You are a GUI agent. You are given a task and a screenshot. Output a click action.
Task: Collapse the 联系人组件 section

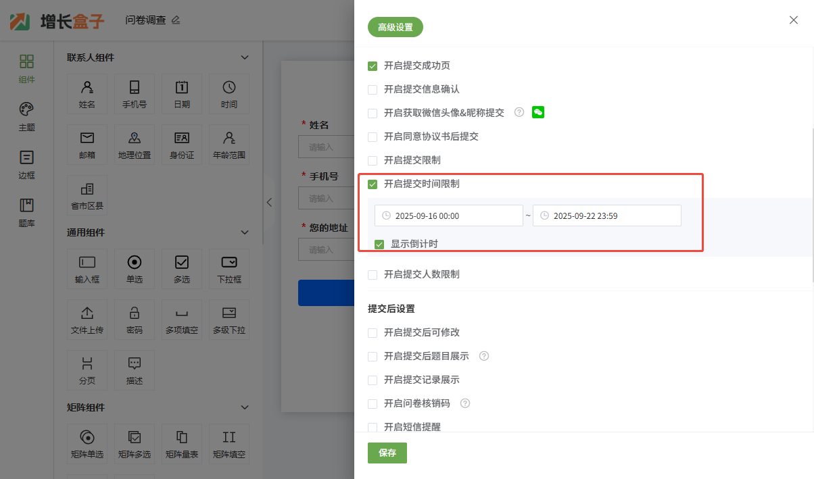pyautogui.click(x=245, y=58)
